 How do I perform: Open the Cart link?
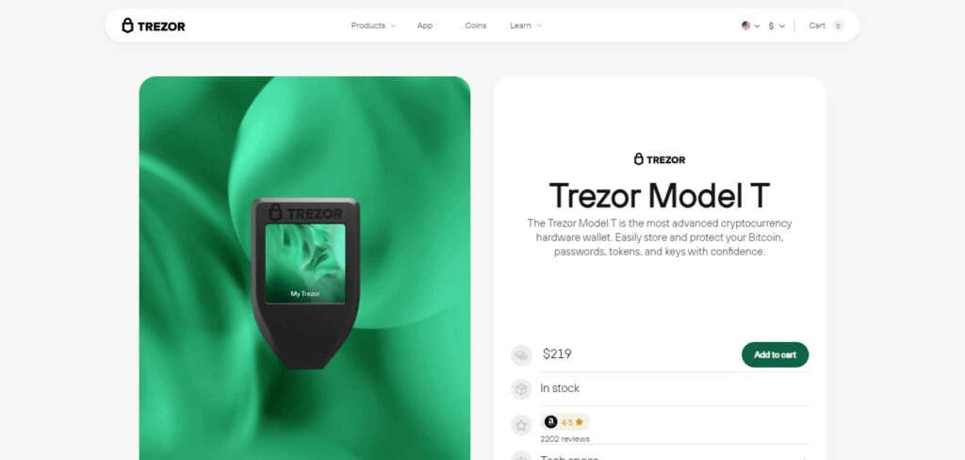point(817,25)
